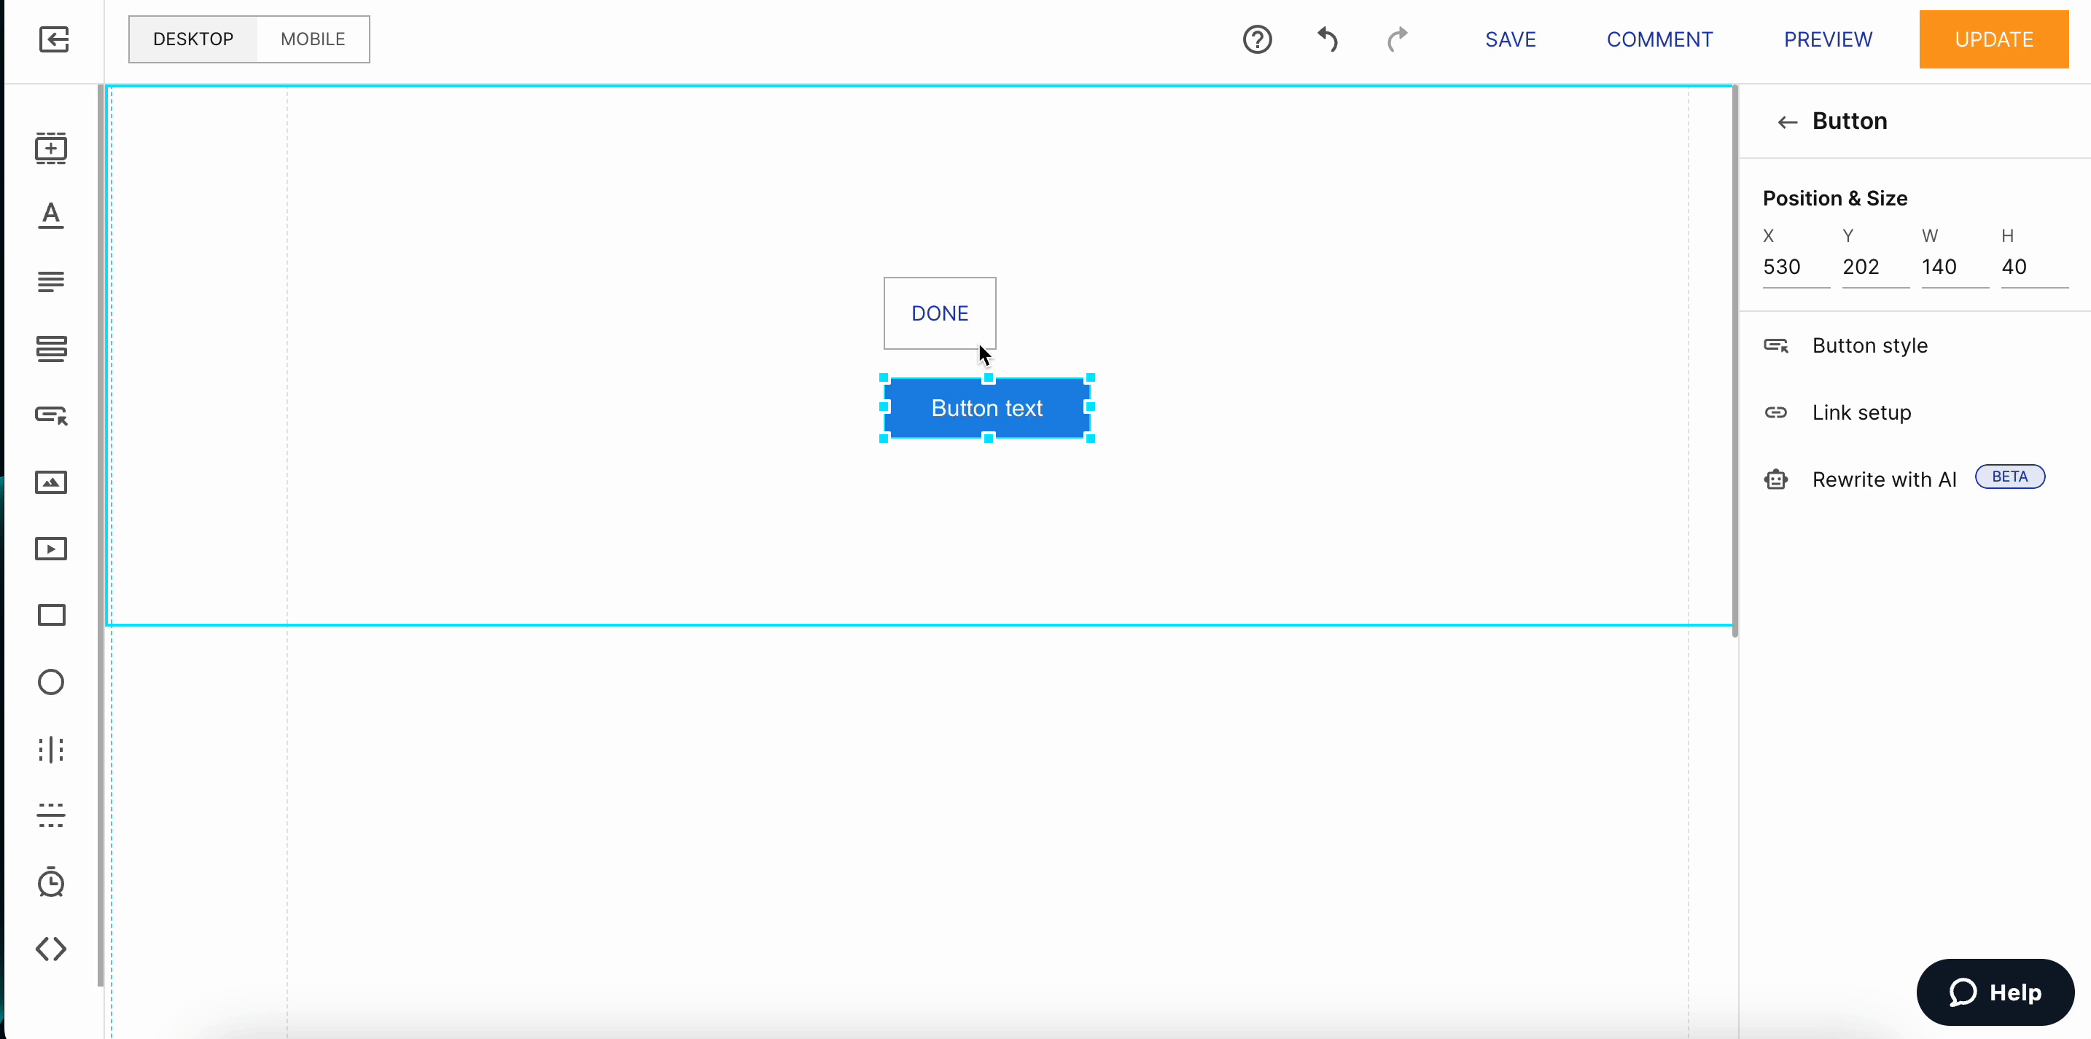This screenshot has height=1039, width=2091.
Task: Switch to the MOBILE view tab
Action: (313, 39)
